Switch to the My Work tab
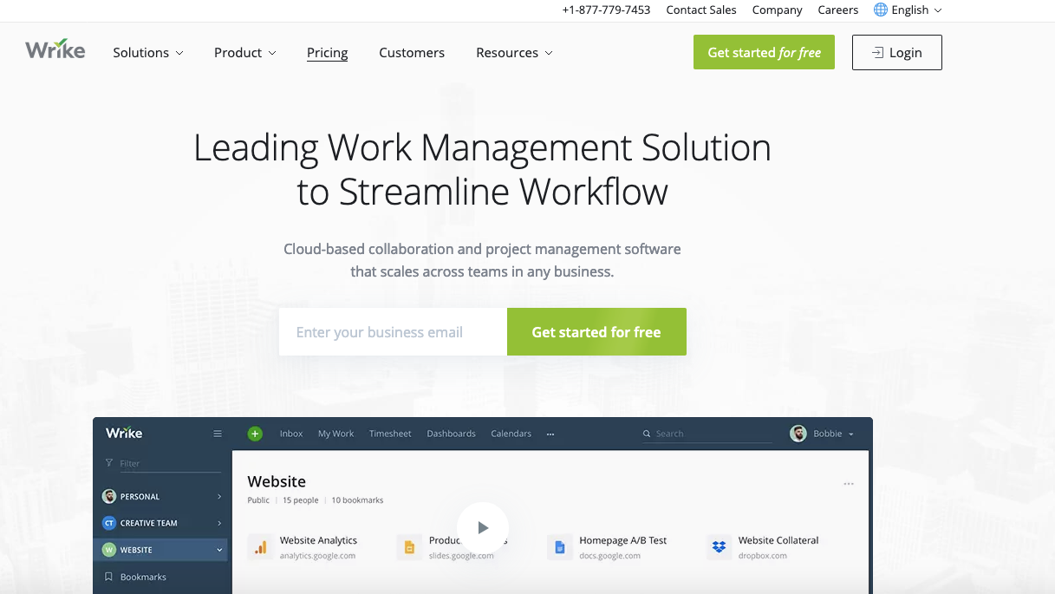Image resolution: width=1055 pixels, height=594 pixels. coord(336,434)
